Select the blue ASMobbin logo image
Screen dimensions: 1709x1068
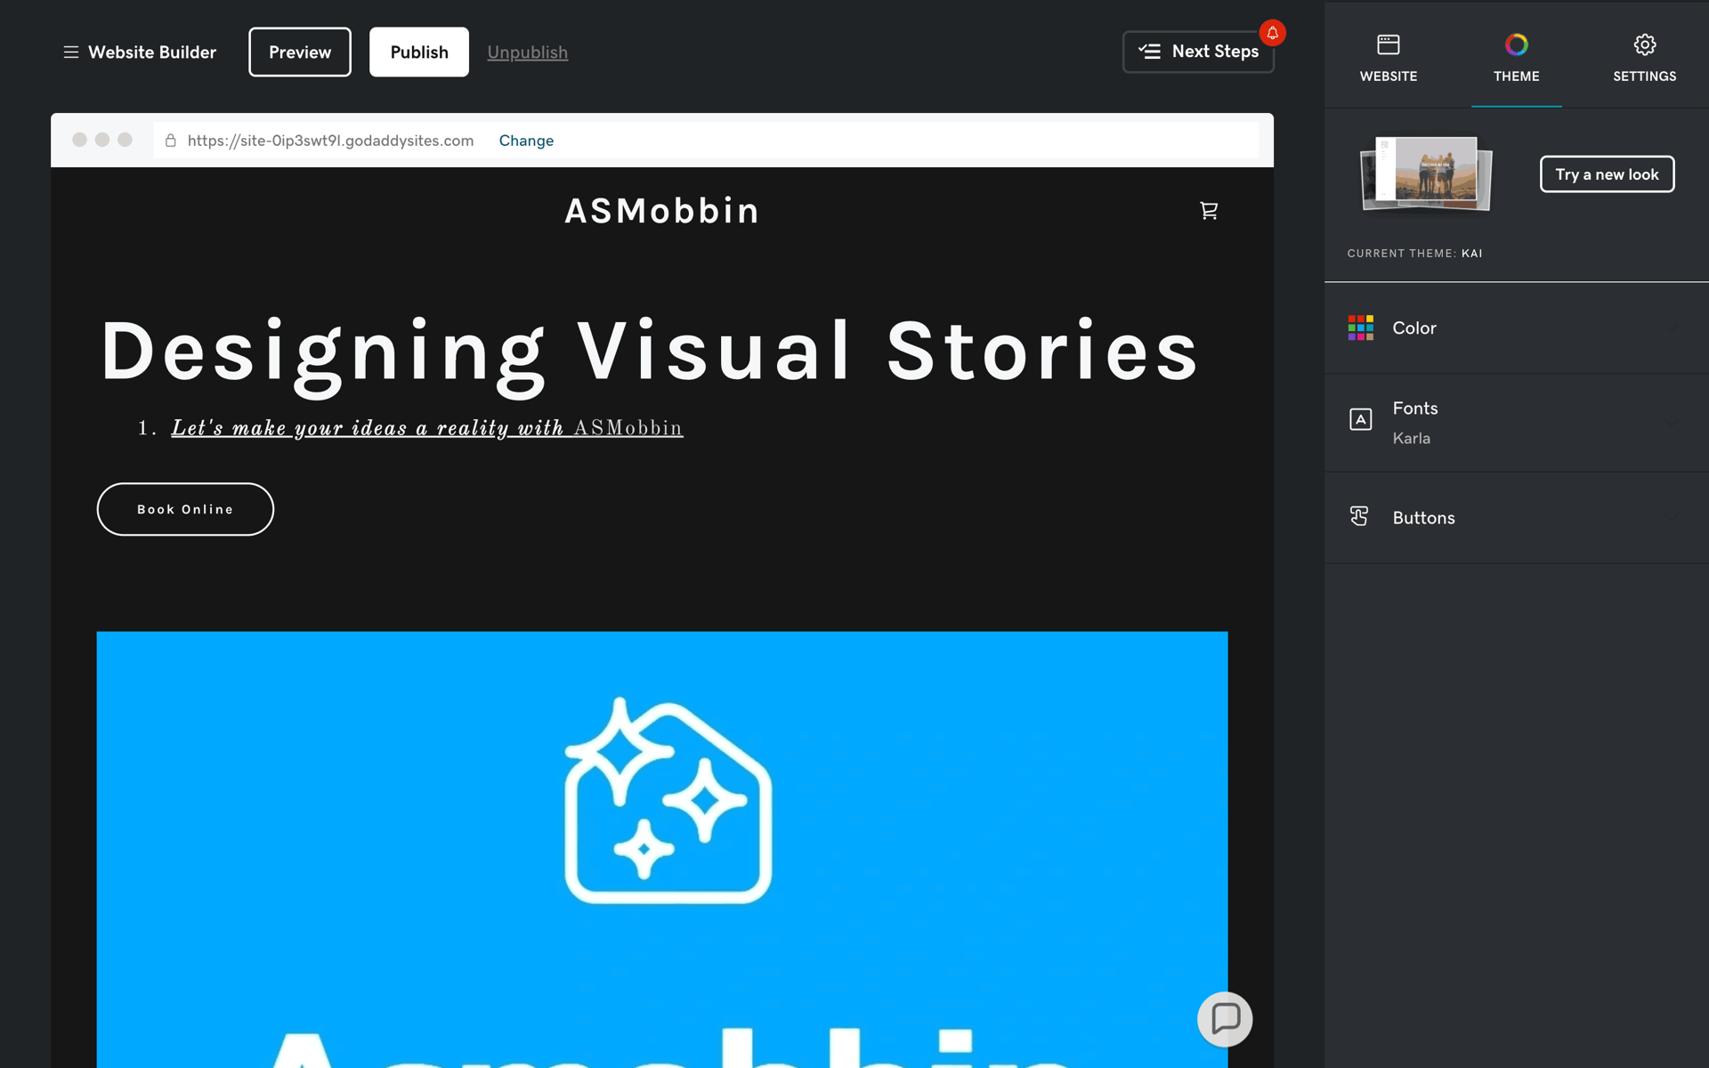point(662,850)
